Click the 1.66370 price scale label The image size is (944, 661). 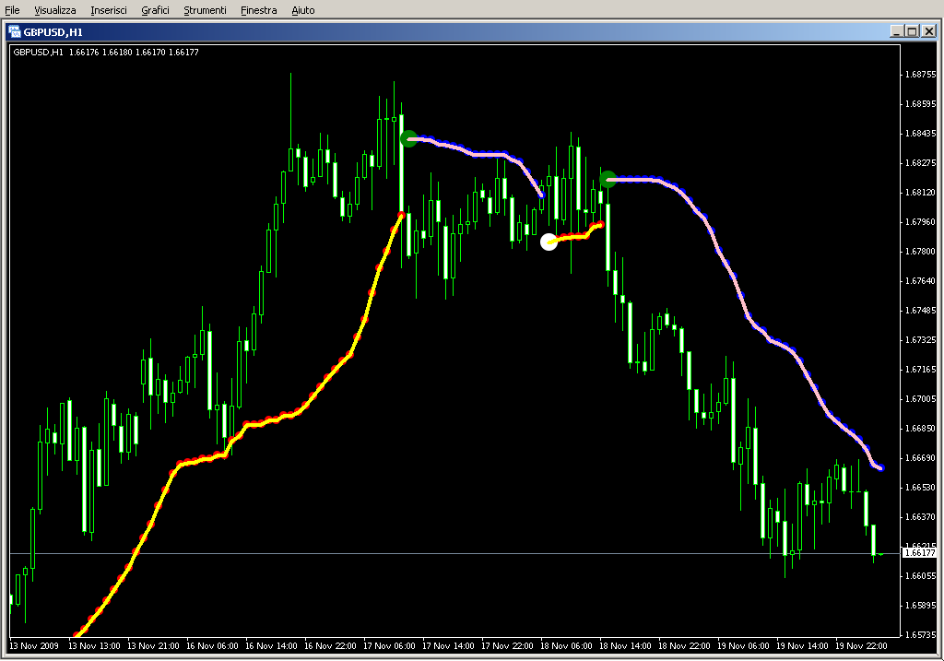(921, 517)
